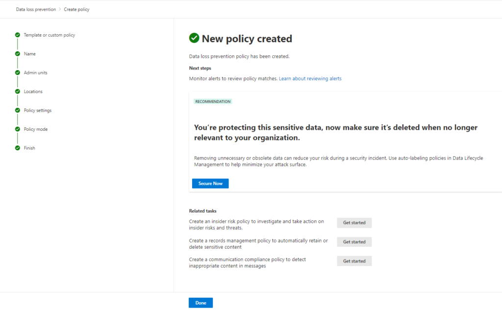Click the green checkmark beside Template or custom policy
Viewport: 502px width, 312px height.
coord(18,35)
